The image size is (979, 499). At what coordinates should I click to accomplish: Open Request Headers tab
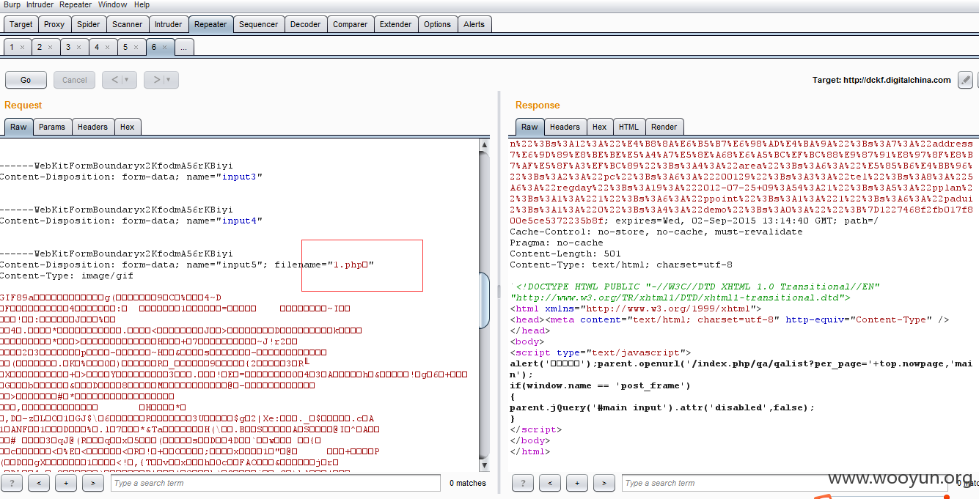click(x=92, y=127)
